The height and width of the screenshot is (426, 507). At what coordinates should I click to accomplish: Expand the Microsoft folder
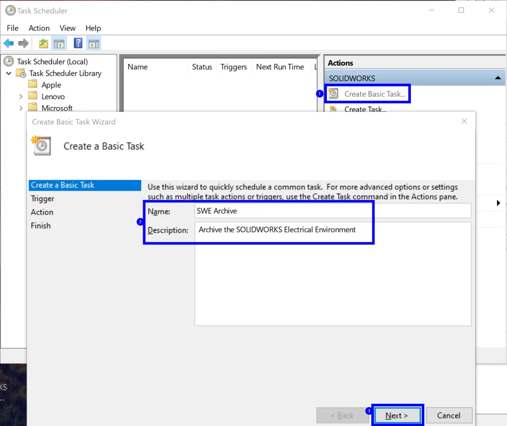pos(21,108)
